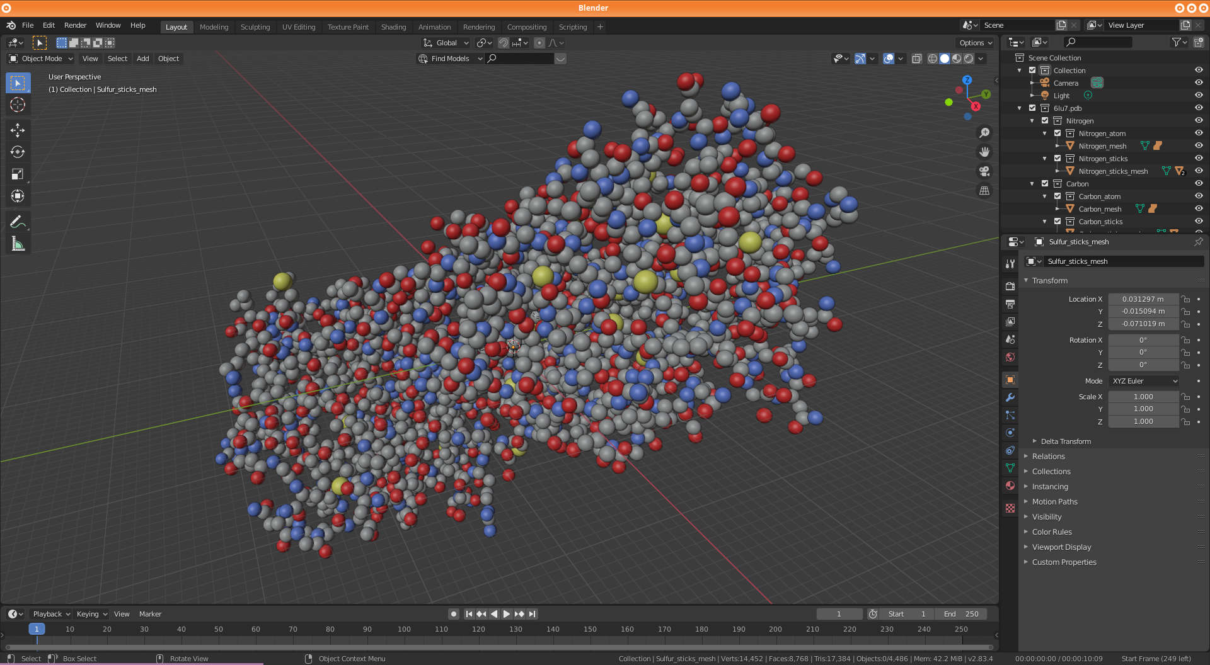Viewport: 1210px width, 665px height.
Task: Play the animation forward
Action: [506, 614]
